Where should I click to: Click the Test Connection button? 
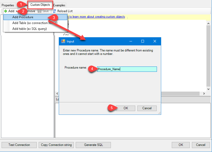point(19,145)
